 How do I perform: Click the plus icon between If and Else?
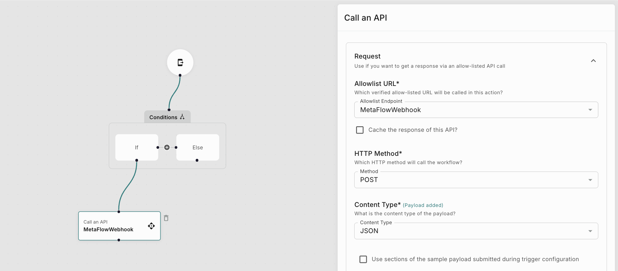[x=167, y=148]
